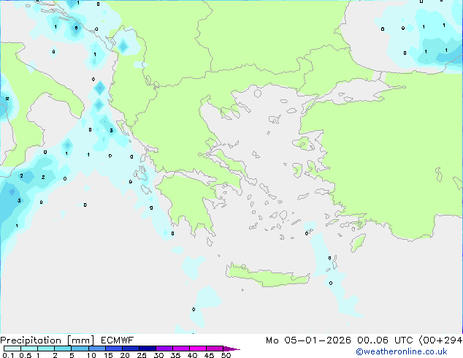
Task: Select the 0.5–1 mm legend color swatch
Action: tap(29, 349)
